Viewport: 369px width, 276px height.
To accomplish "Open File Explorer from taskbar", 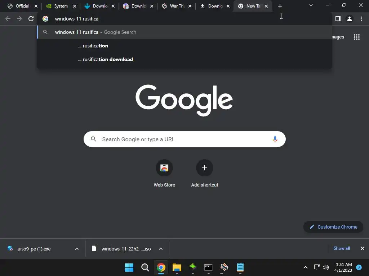I will click(x=177, y=267).
